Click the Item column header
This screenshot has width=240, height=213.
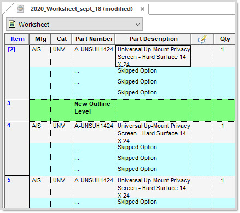17,39
